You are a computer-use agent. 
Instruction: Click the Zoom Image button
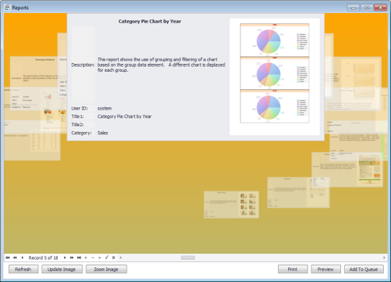coord(106,269)
